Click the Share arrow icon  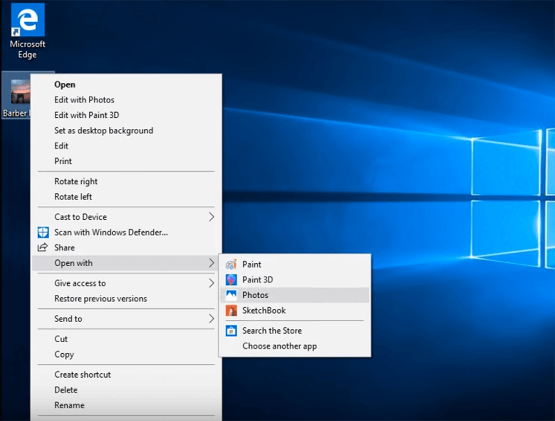(43, 248)
